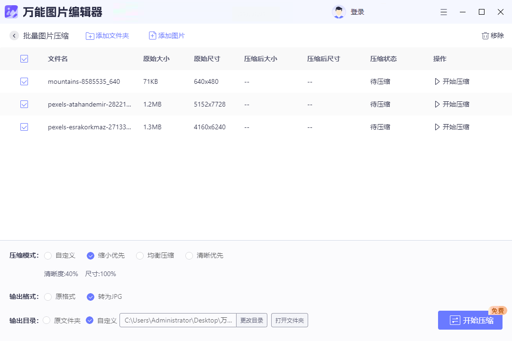Uncheck the pexels-esrakorkmaz row checkbox

[24, 127]
